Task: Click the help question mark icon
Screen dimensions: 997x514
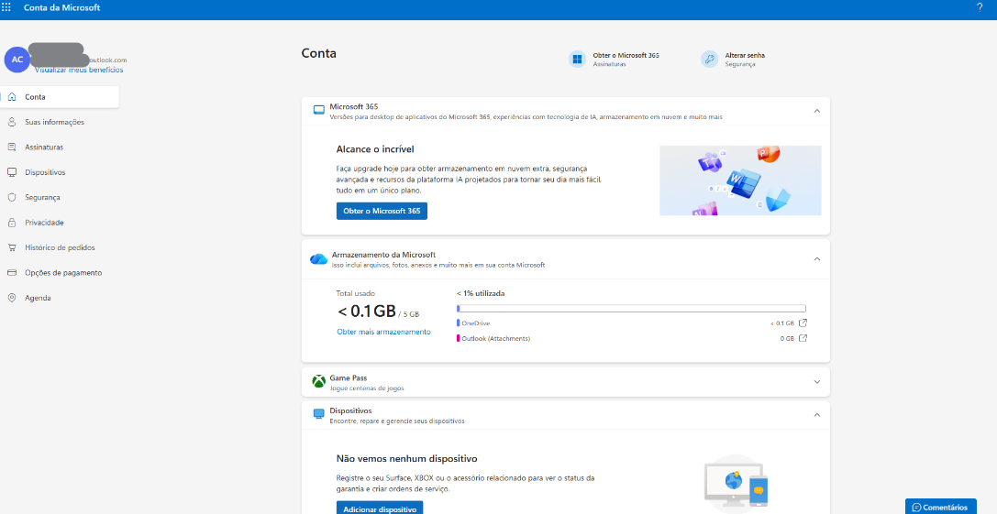Action: point(980,7)
